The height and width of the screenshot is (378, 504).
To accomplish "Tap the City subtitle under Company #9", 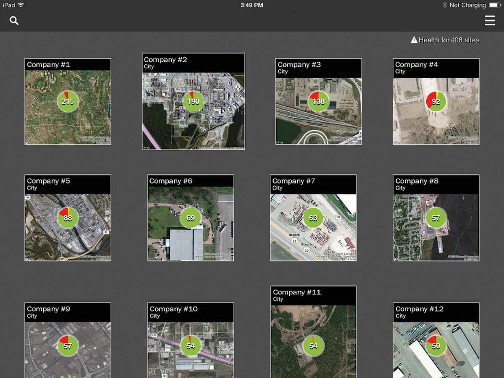I will point(33,316).
